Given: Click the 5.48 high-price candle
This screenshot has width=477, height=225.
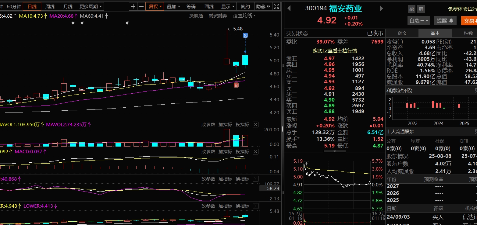Looking at the screenshot, I should [227, 46].
